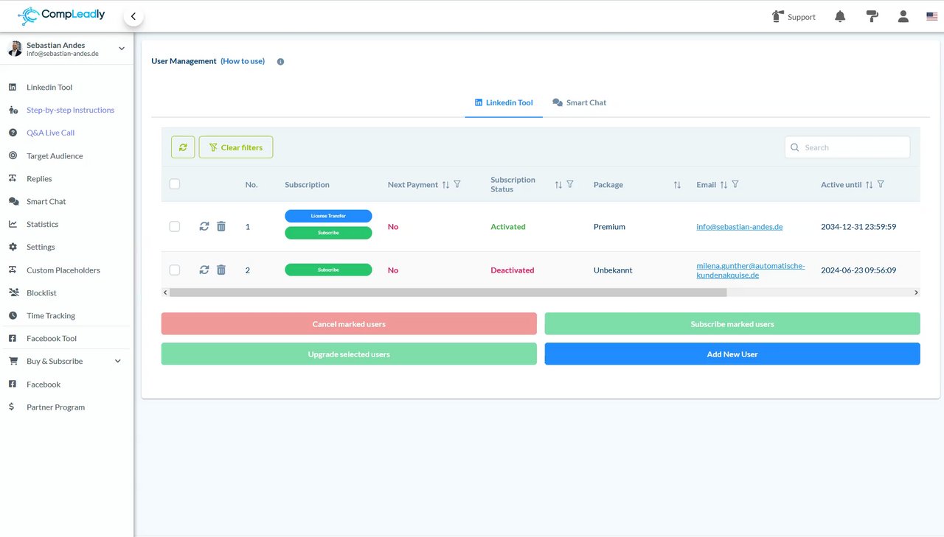Viewport: 944px width, 537px height.
Task: Delete user row 1 with trash icon
Action: tap(221, 226)
